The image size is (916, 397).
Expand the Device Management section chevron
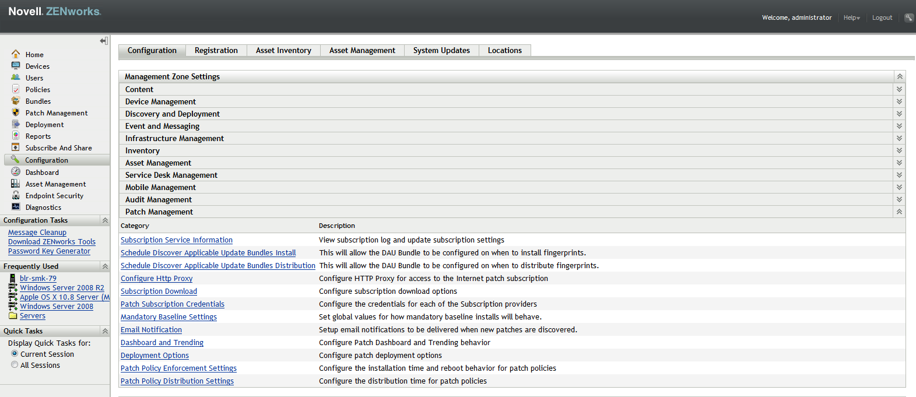900,101
